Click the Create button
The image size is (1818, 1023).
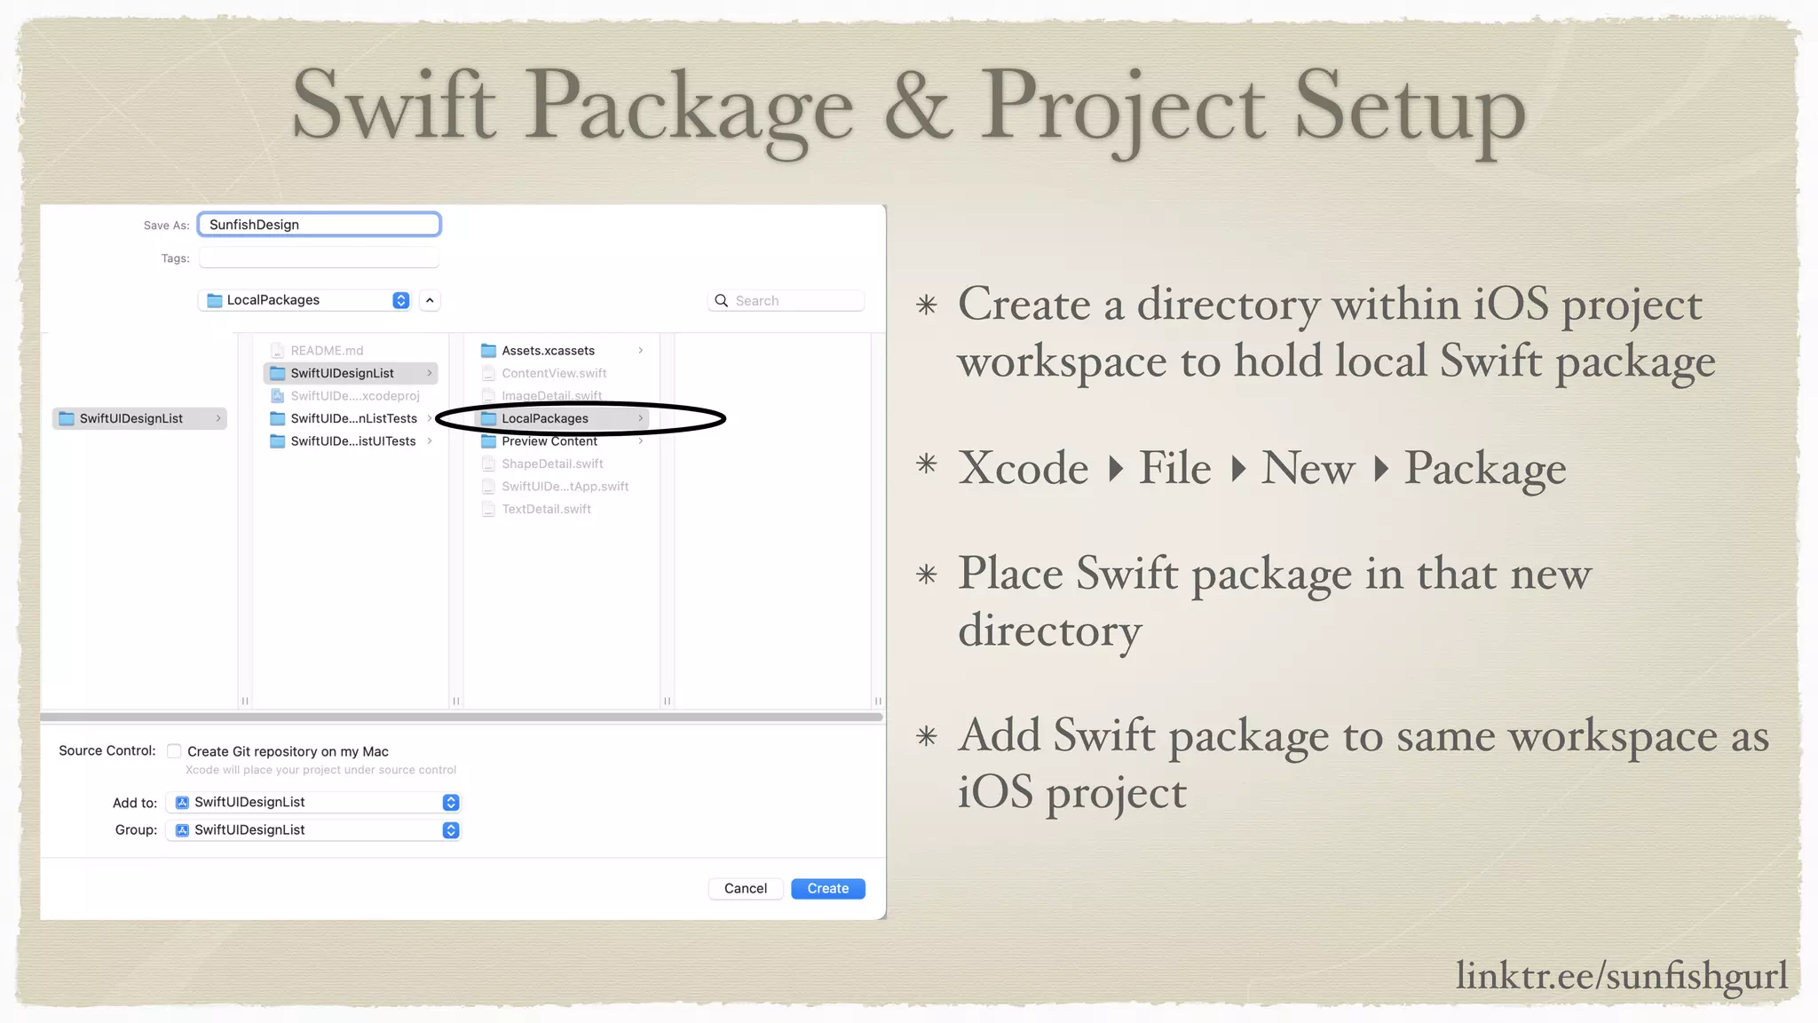tap(828, 889)
